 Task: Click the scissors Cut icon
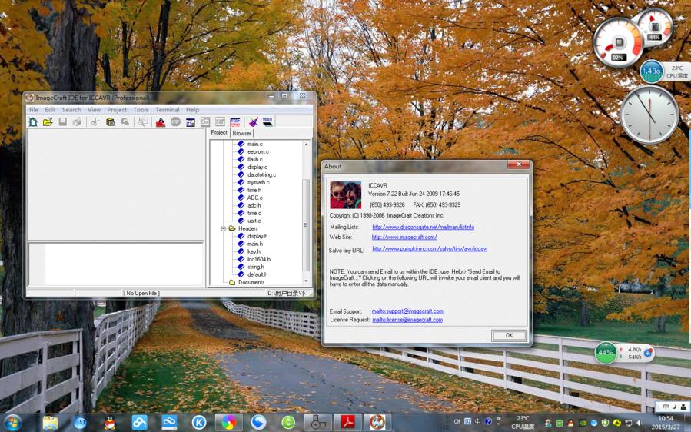tap(95, 122)
